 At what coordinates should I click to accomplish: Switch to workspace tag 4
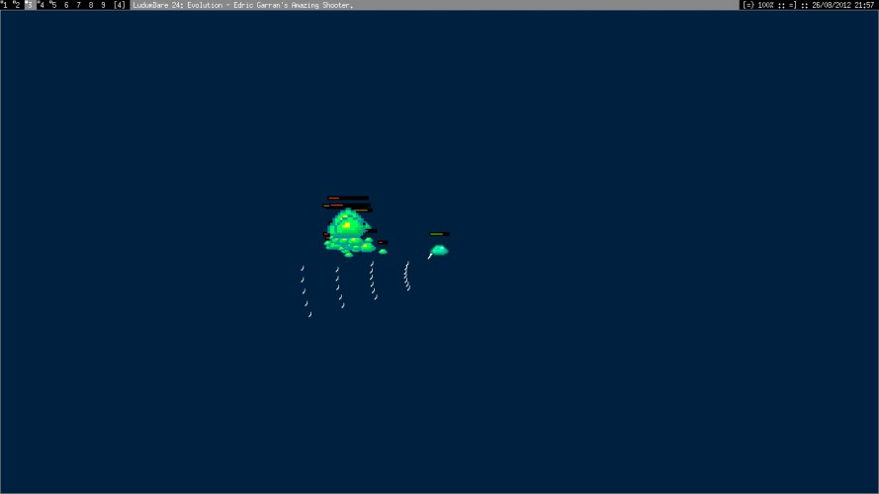pos(42,5)
